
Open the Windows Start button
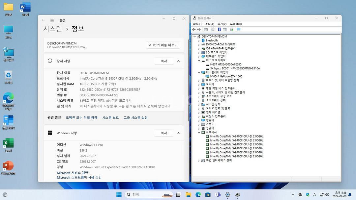(x=119, y=194)
